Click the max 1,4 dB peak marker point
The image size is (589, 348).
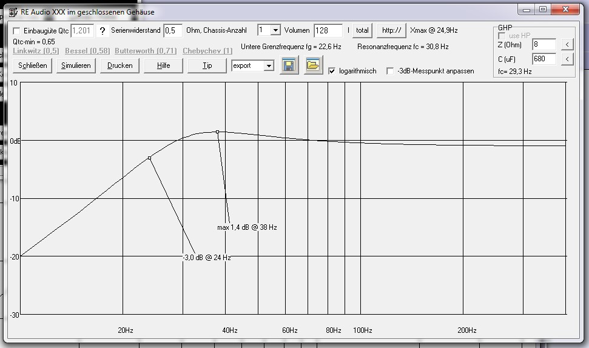(218, 132)
